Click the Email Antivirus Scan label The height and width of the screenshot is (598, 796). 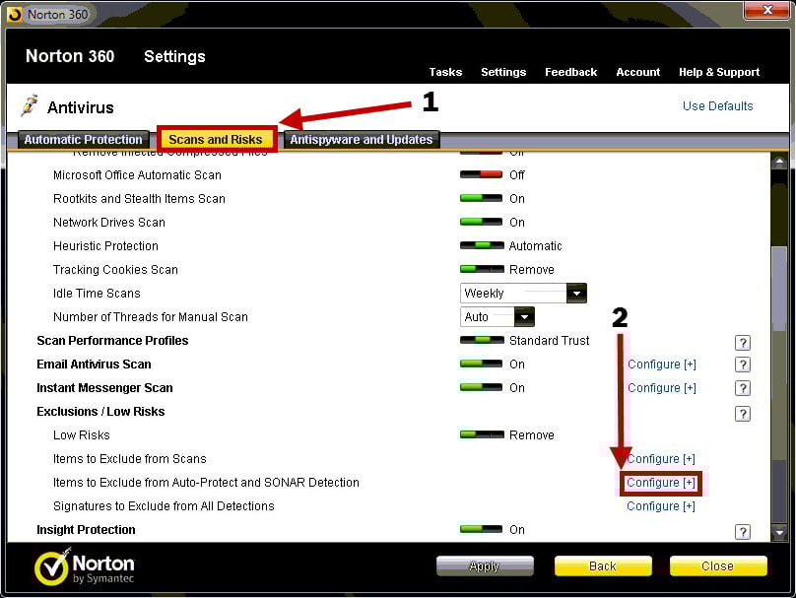click(94, 365)
